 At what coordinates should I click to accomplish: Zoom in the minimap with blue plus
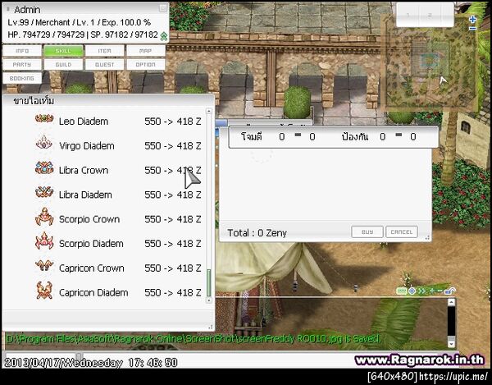click(x=472, y=20)
